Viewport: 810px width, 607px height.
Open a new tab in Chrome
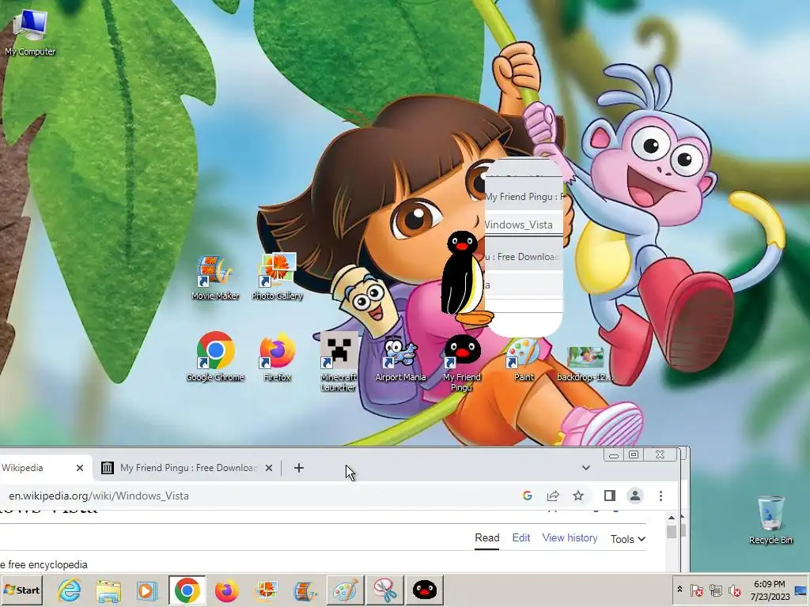tap(298, 468)
